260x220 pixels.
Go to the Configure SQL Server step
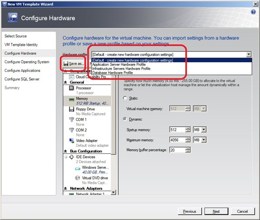22,79
